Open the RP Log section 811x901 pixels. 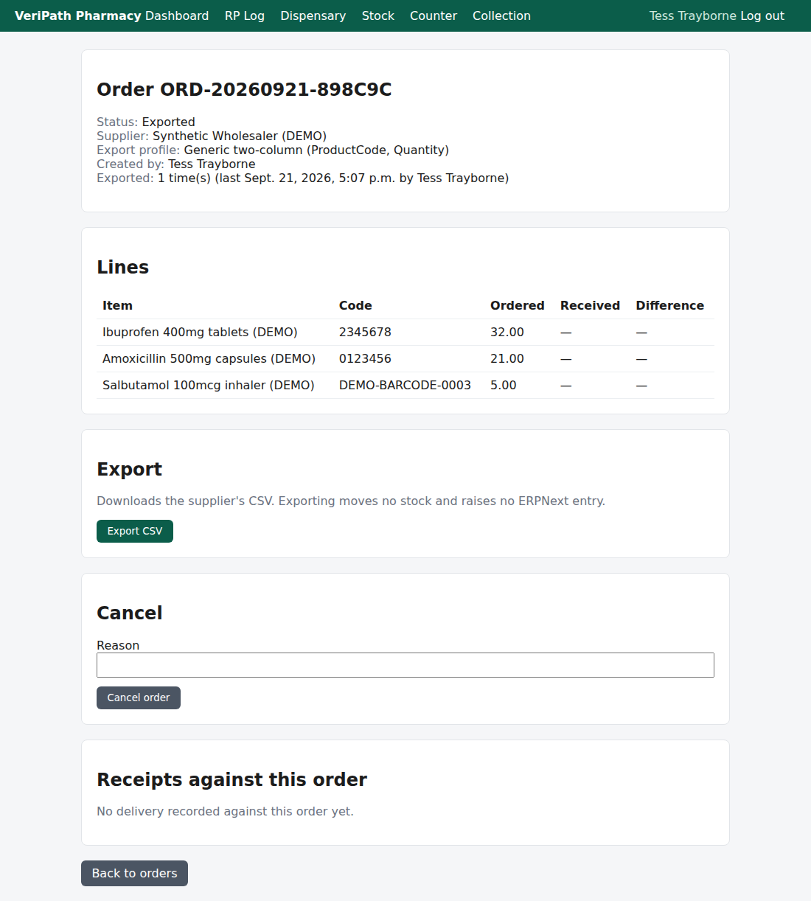tap(245, 15)
